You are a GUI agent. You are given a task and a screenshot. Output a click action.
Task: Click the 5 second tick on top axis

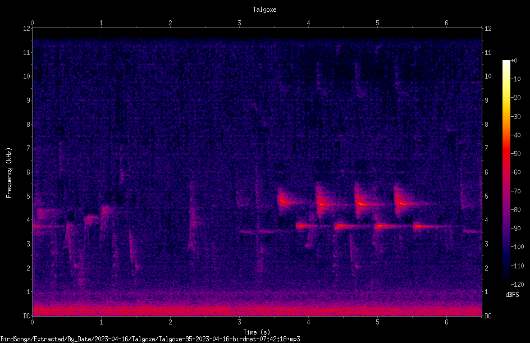(x=377, y=23)
